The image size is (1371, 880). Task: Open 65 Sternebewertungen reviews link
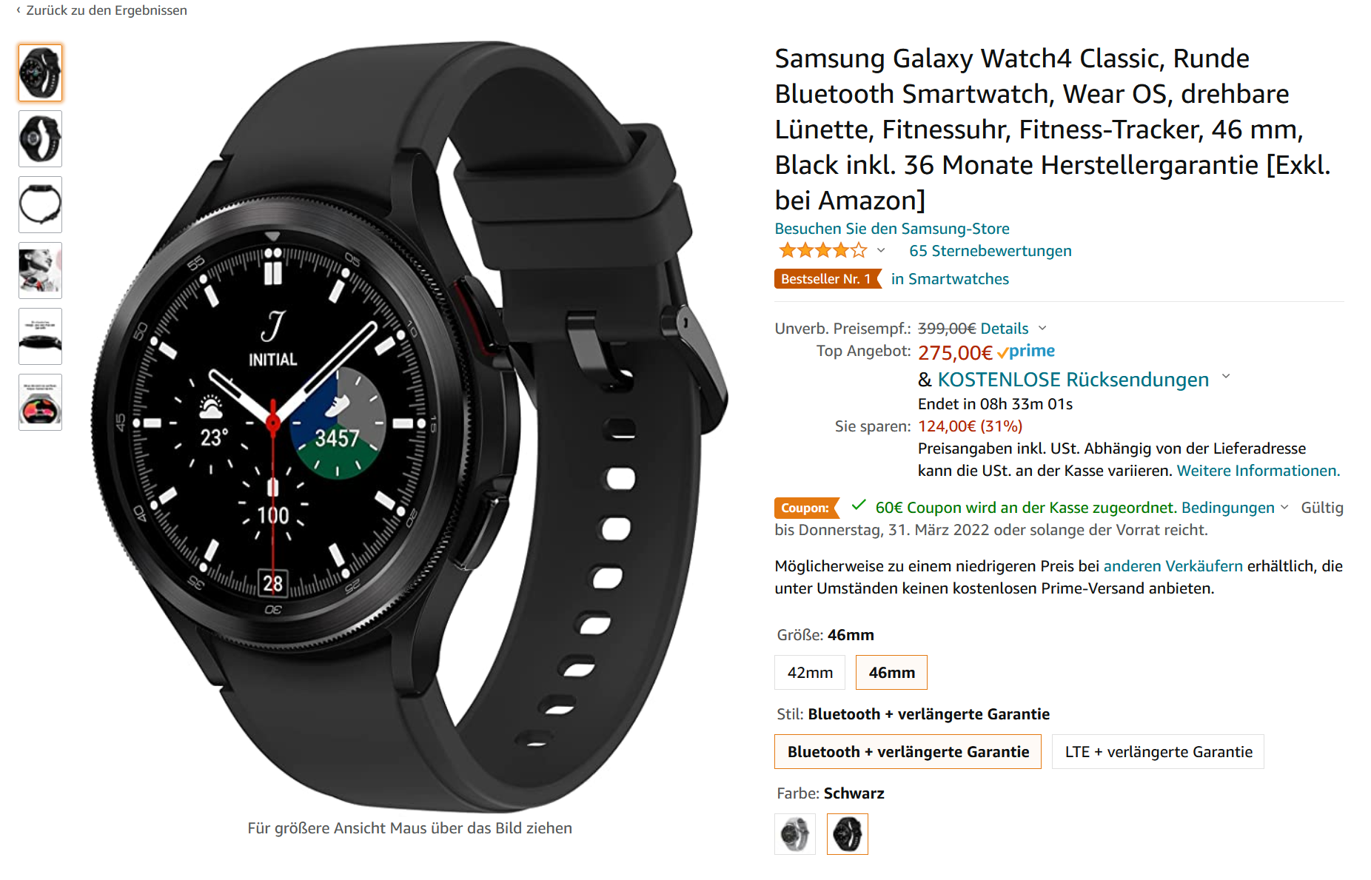point(990,251)
